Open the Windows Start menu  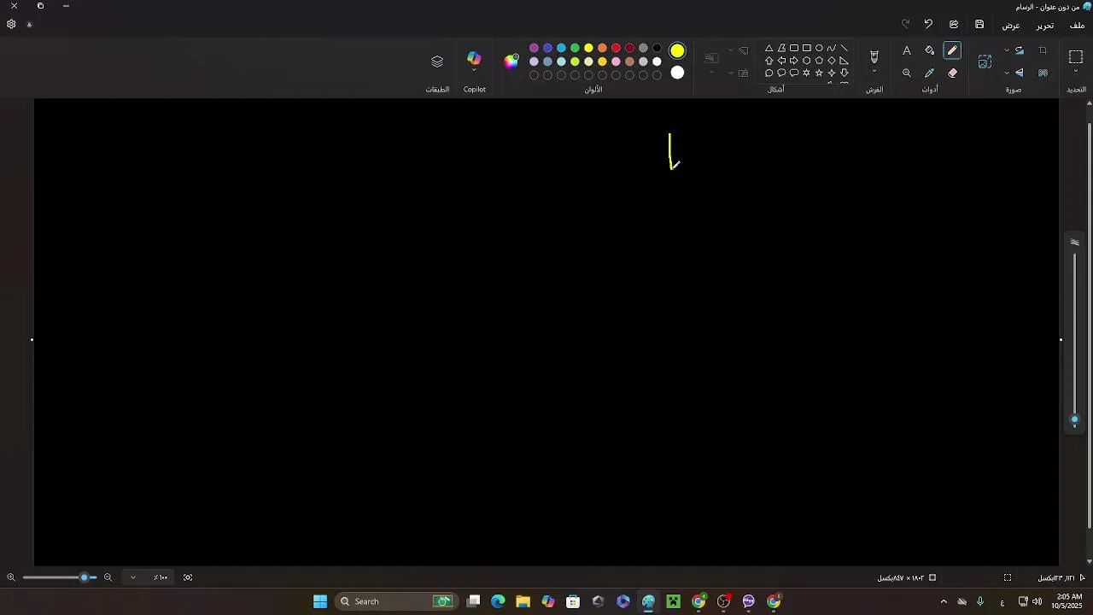(320, 602)
